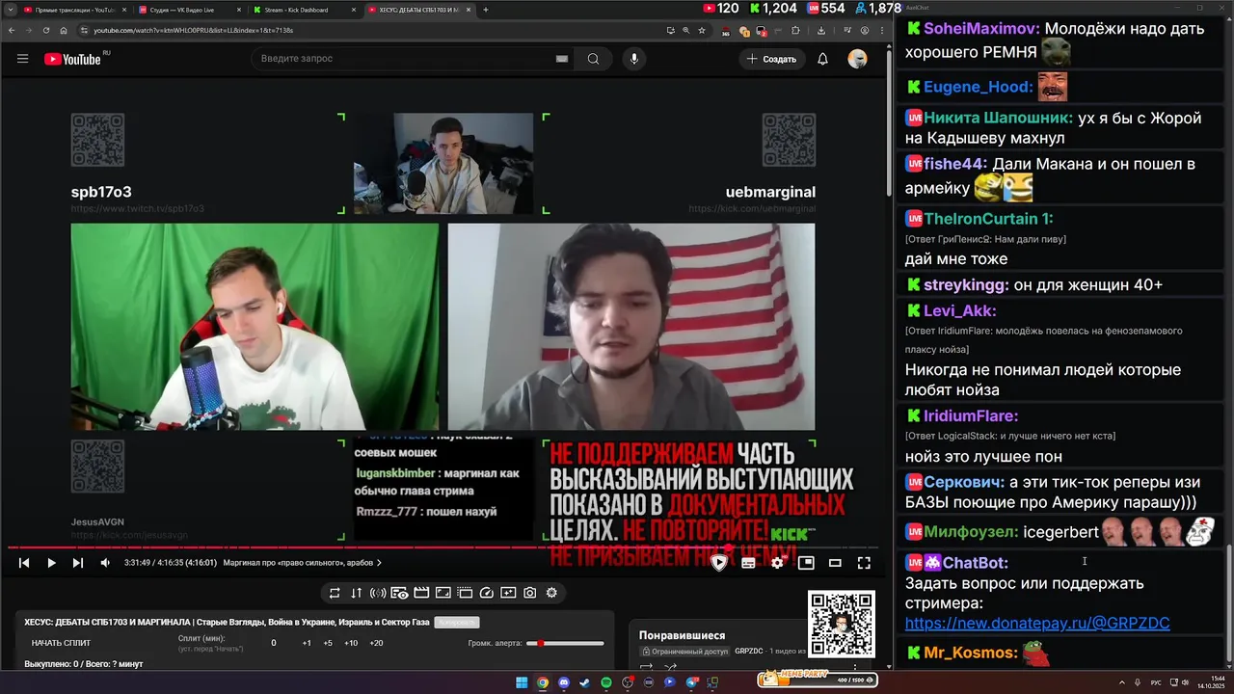
Task: Switch to Stream Kick Dashboard tab
Action: pos(304,10)
